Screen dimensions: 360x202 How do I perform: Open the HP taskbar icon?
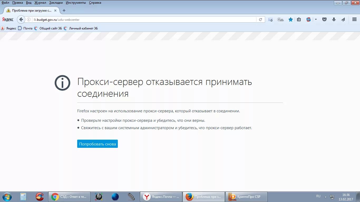point(99,197)
